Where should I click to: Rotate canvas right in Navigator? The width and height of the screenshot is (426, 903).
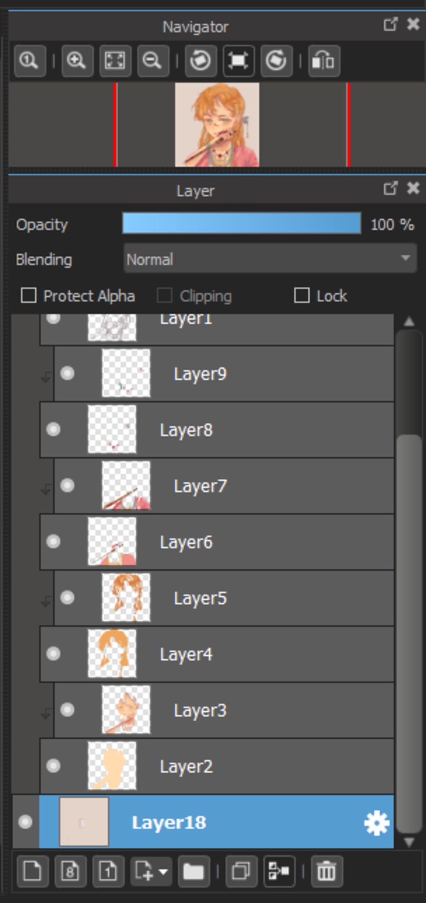pos(276,61)
